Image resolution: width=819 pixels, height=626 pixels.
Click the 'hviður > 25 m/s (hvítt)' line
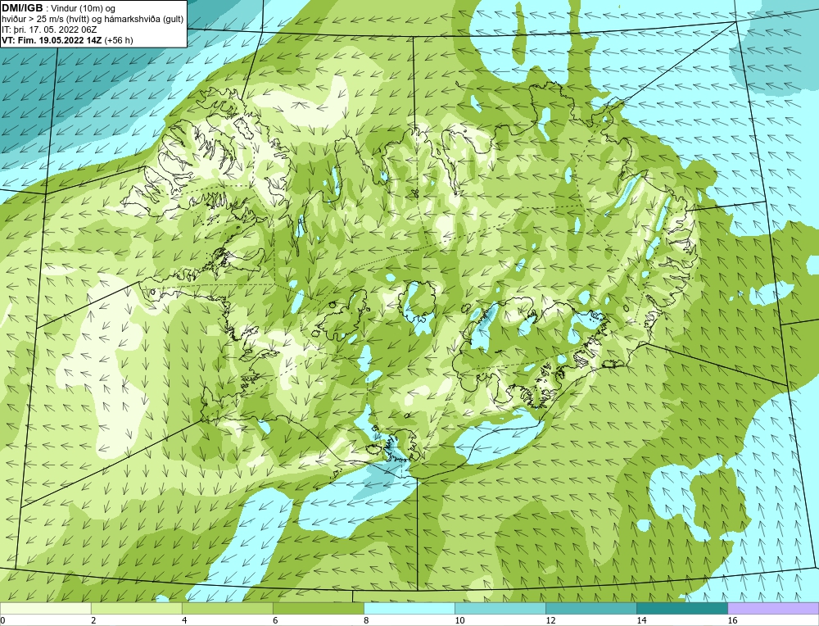[x=45, y=19]
